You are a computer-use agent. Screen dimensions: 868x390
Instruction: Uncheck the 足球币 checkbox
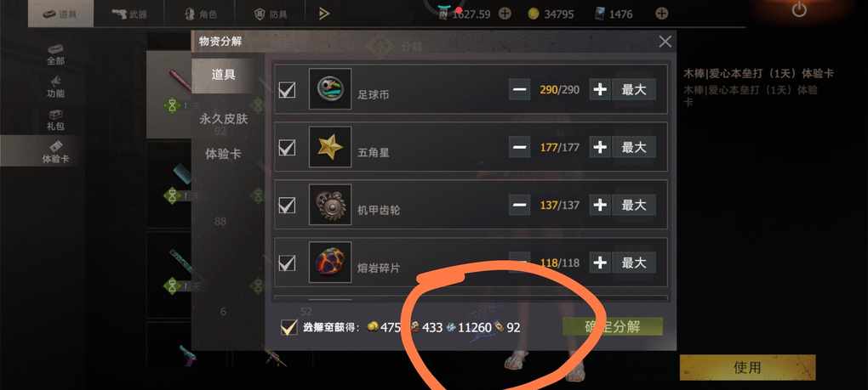pyautogui.click(x=287, y=89)
